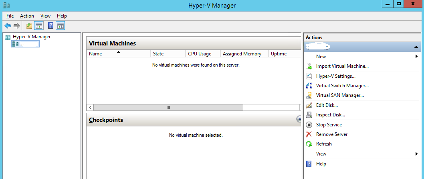The width and height of the screenshot is (424, 179).
Task: Toggle Show/Hide Action Pane toolbar icon
Action: coord(60,26)
